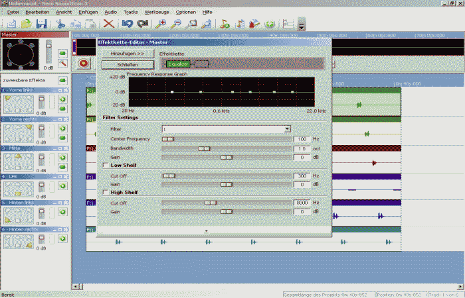465x298 pixels.
Task: Click the Hinzufügen >> button
Action: coord(128,52)
